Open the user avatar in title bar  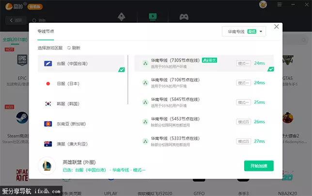coord(263,4)
